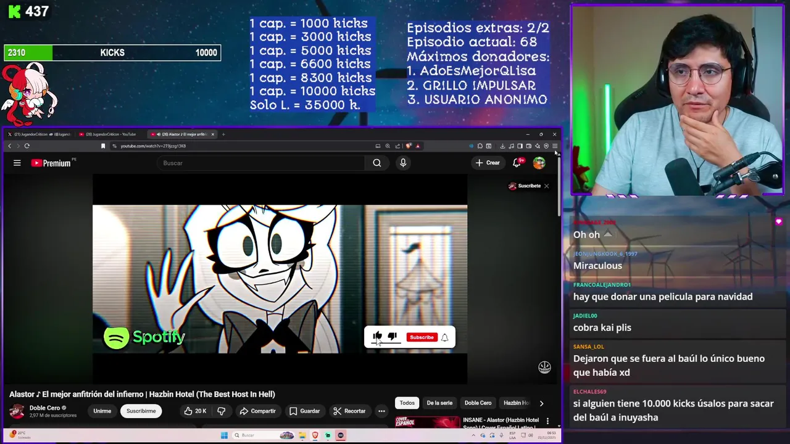This screenshot has height=444, width=790.
Task: Open more actions three-dot button by Recortar
Action: (381, 411)
